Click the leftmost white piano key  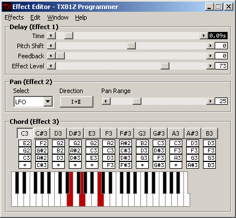pos(15,200)
